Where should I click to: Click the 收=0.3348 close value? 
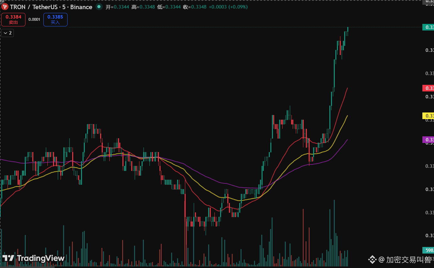pyautogui.click(x=195, y=7)
